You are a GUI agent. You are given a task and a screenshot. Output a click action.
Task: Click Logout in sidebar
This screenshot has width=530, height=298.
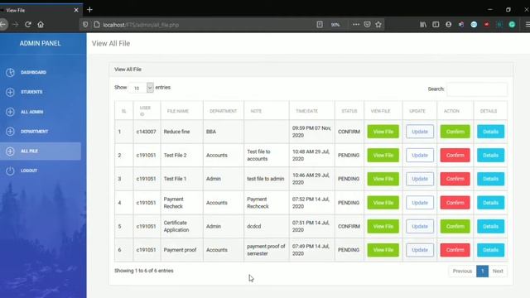(29, 171)
